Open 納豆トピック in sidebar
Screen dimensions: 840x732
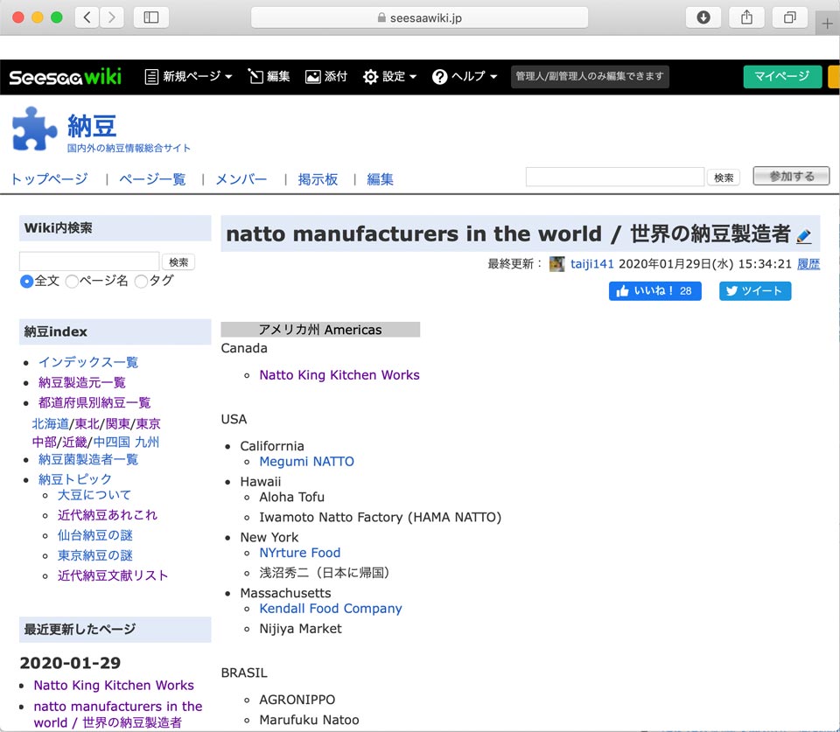coord(75,479)
